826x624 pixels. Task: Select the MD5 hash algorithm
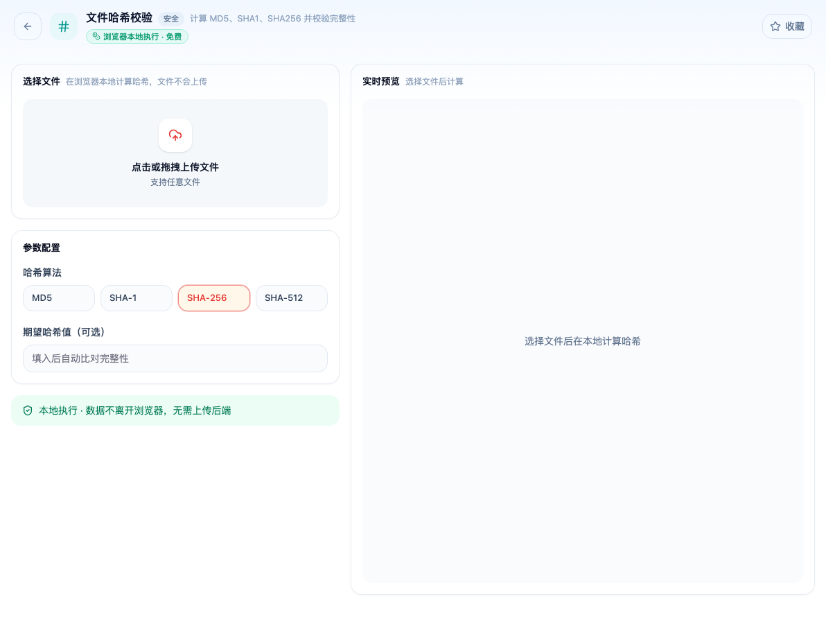pos(59,298)
